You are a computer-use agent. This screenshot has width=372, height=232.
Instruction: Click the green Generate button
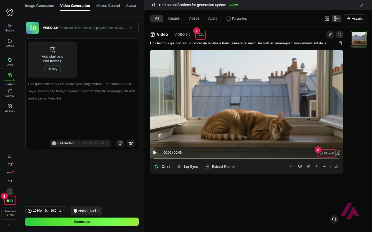tap(82, 222)
